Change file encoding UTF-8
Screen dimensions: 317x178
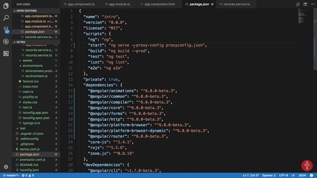click(x=283, y=176)
